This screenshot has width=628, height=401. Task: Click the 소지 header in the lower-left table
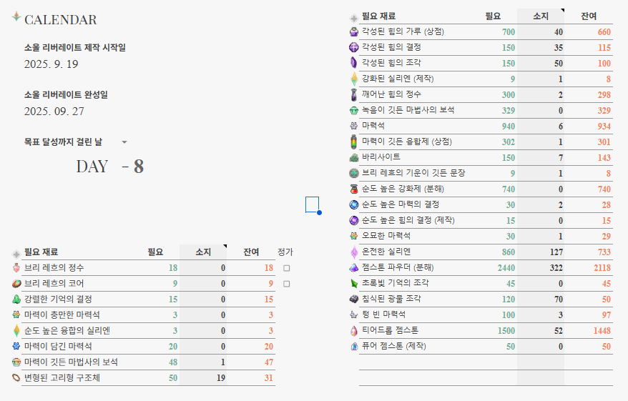click(203, 252)
